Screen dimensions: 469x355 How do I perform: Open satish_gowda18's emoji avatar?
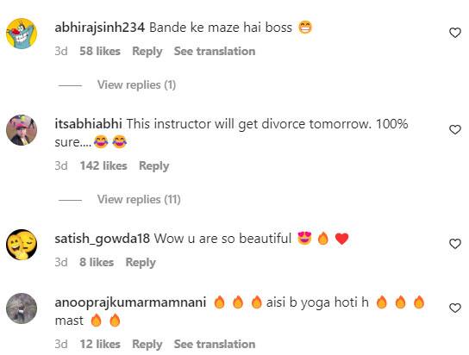click(22, 245)
